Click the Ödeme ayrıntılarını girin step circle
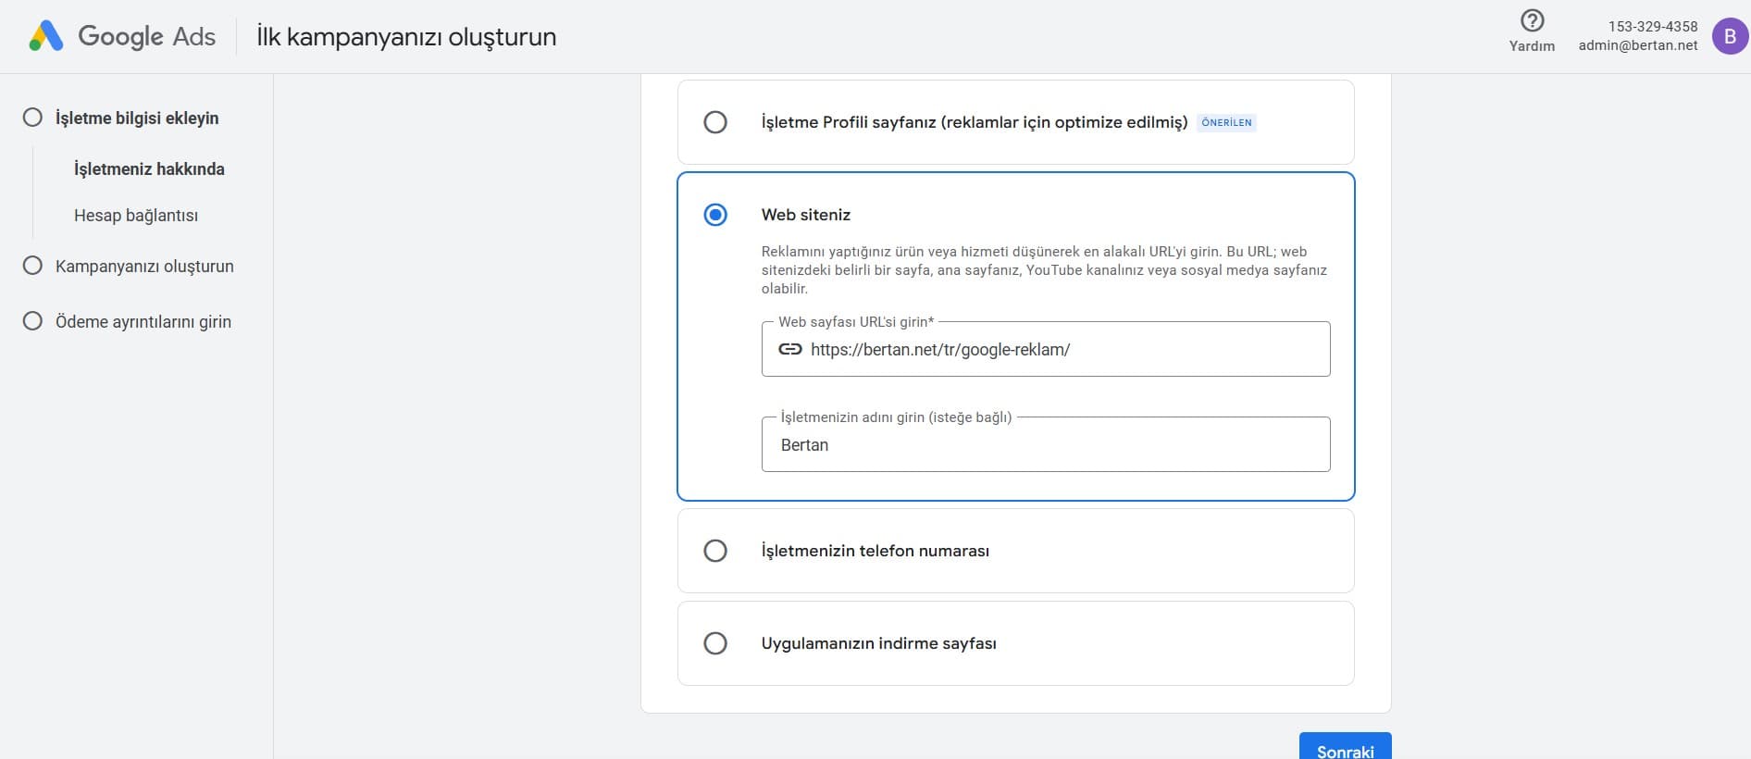Image resolution: width=1751 pixels, height=759 pixels. tap(32, 321)
